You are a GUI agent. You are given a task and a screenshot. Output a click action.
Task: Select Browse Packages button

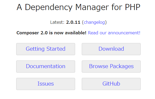(x=111, y=67)
